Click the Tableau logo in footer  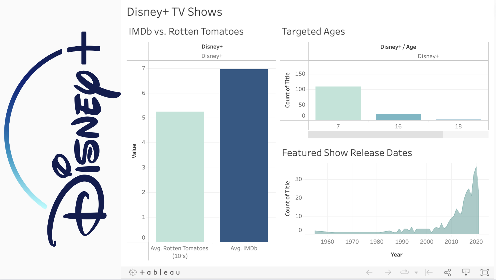coord(155,272)
